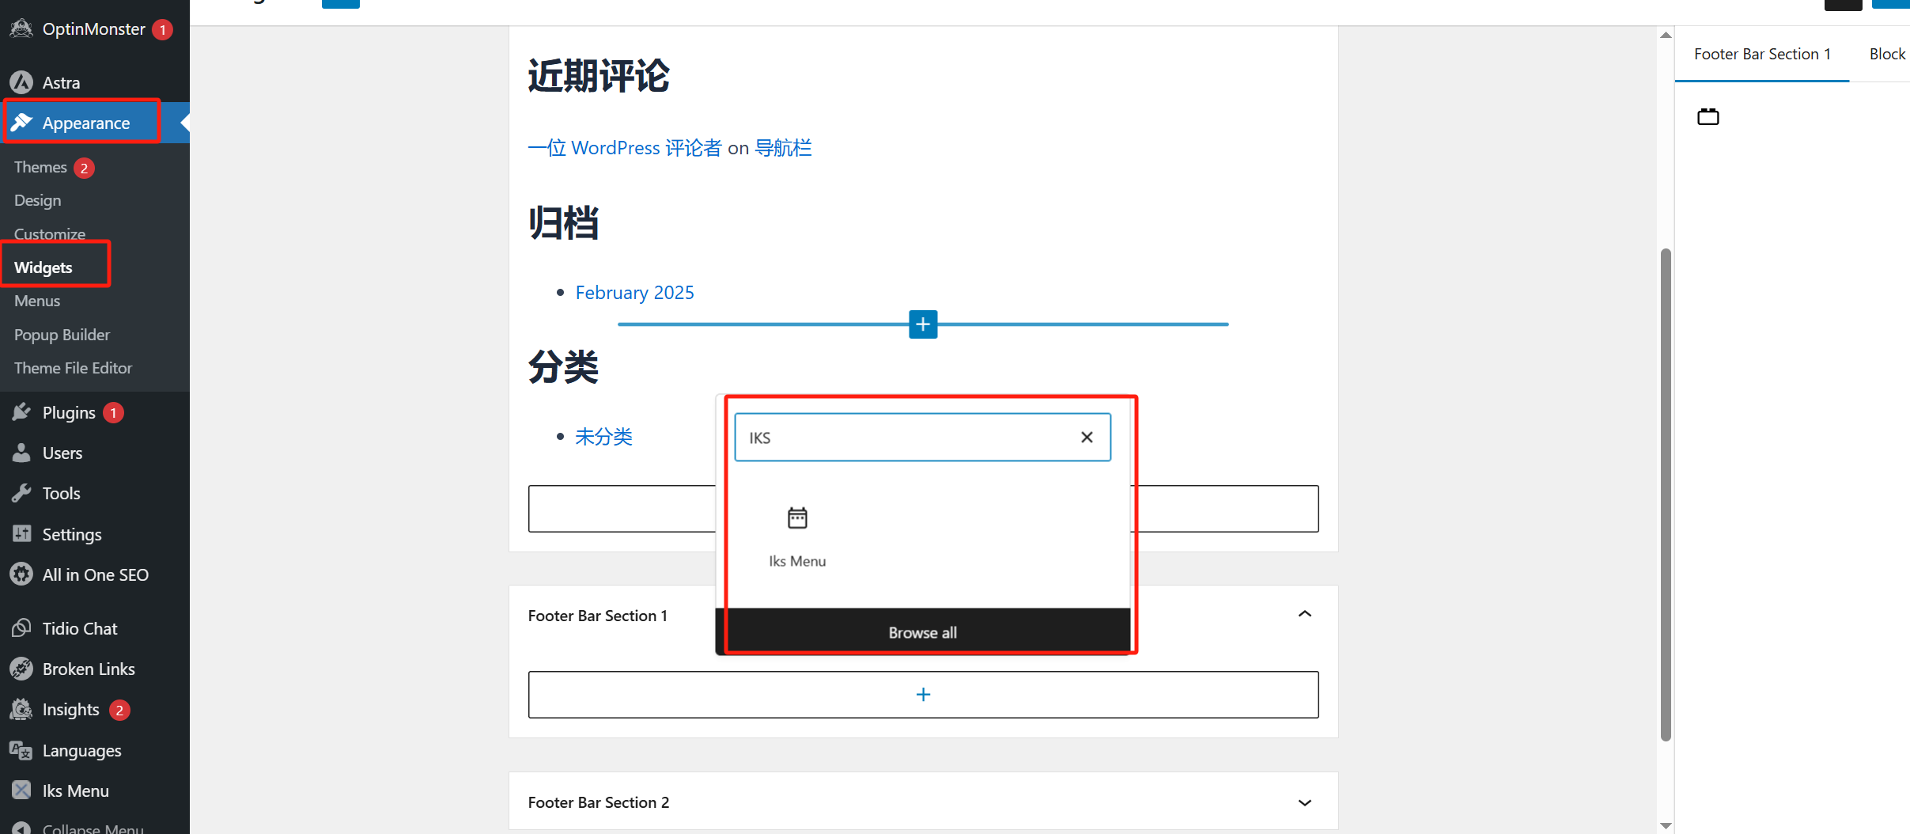Click the Settings sliders icon
The width and height of the screenshot is (1910, 834).
21,534
